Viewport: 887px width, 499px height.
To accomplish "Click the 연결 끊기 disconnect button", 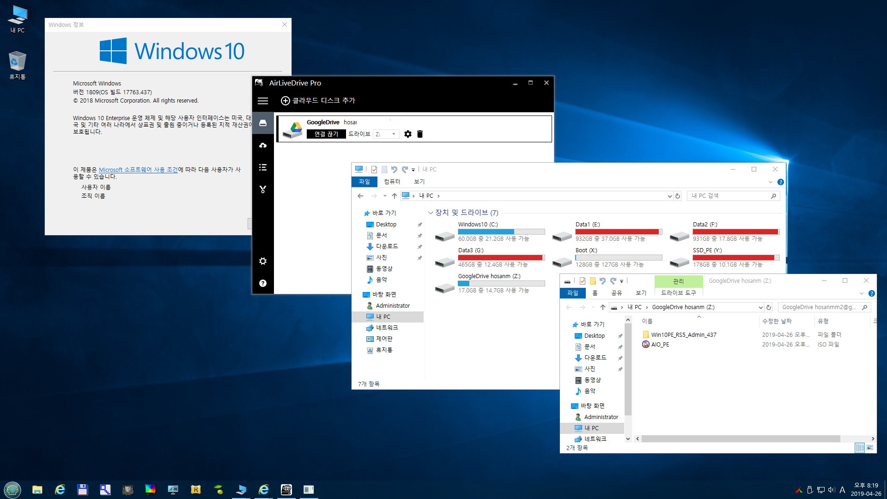I will (x=326, y=134).
